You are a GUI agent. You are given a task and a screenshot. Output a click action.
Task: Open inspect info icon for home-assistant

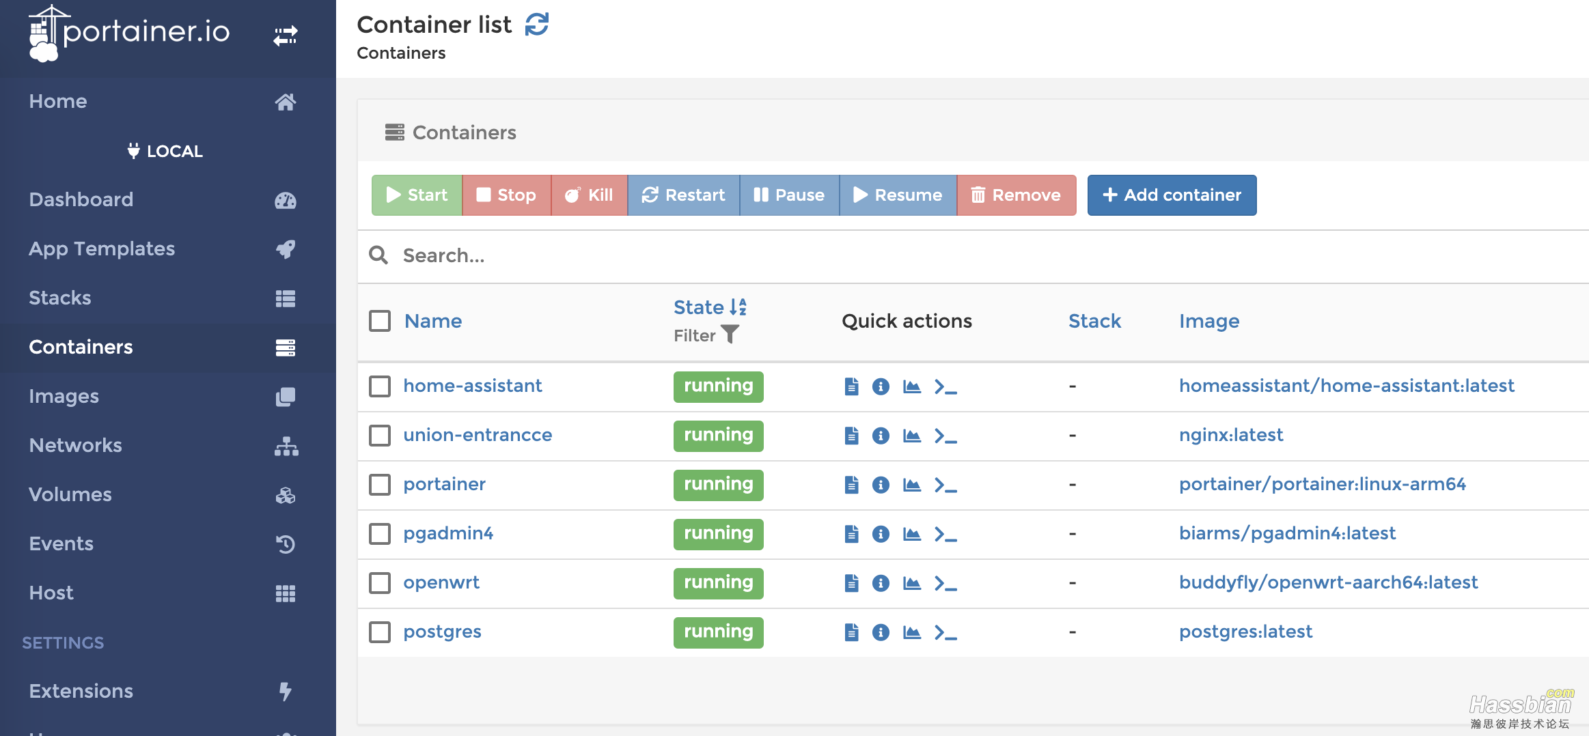coord(881,386)
